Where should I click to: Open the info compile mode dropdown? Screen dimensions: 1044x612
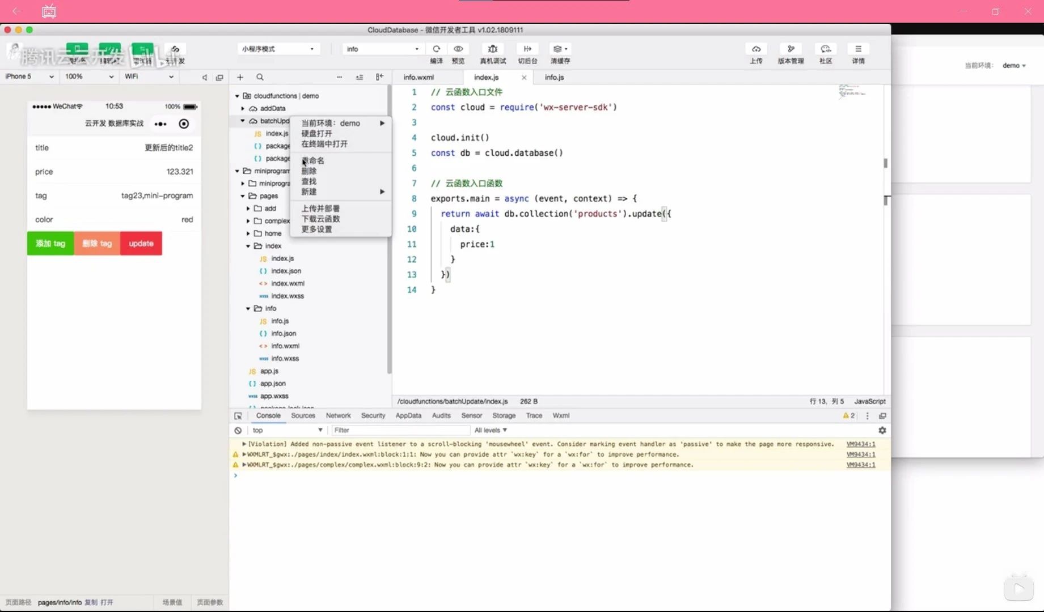383,49
